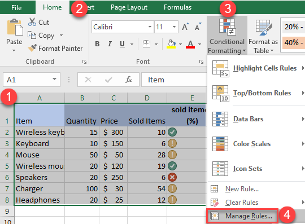Click yellow exclamation icon in Charger row
The width and height of the screenshot is (305, 224).
(x=172, y=188)
